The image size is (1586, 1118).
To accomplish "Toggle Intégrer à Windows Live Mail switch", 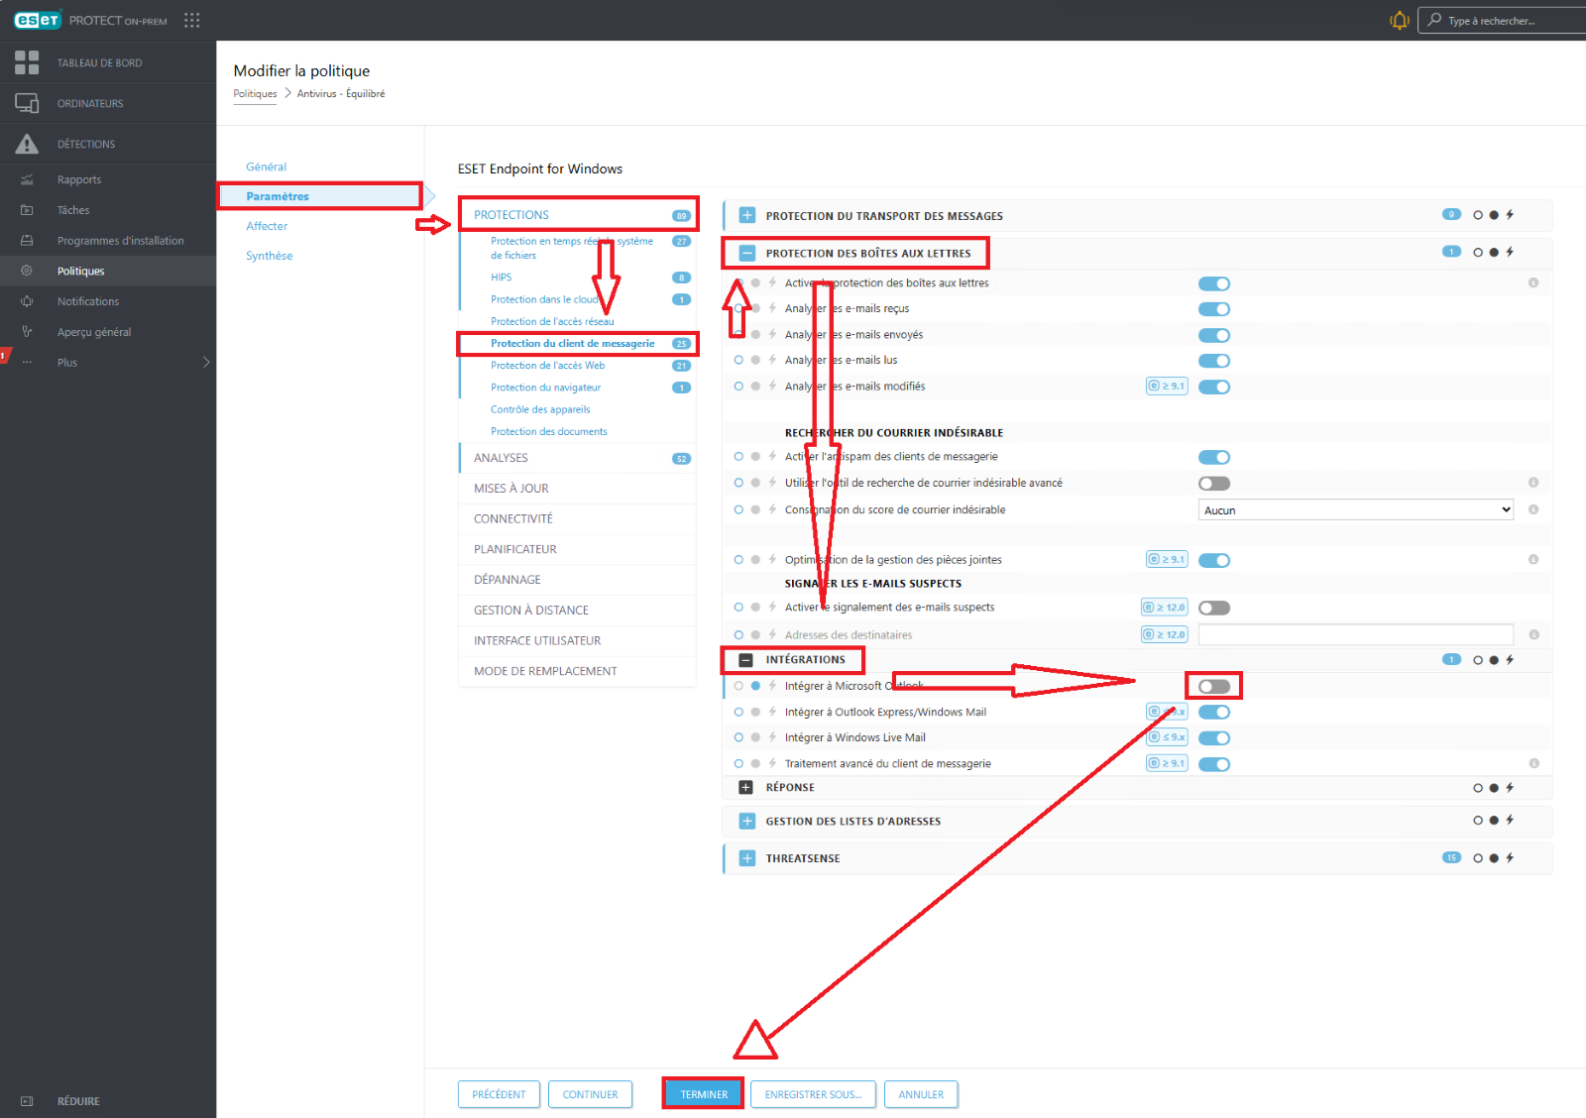I will click(1214, 738).
